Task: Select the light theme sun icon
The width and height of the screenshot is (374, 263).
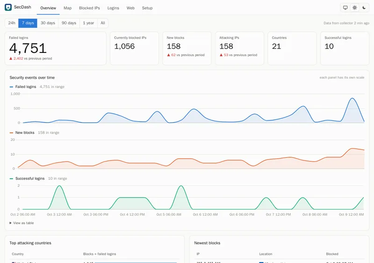Action: pos(355,7)
